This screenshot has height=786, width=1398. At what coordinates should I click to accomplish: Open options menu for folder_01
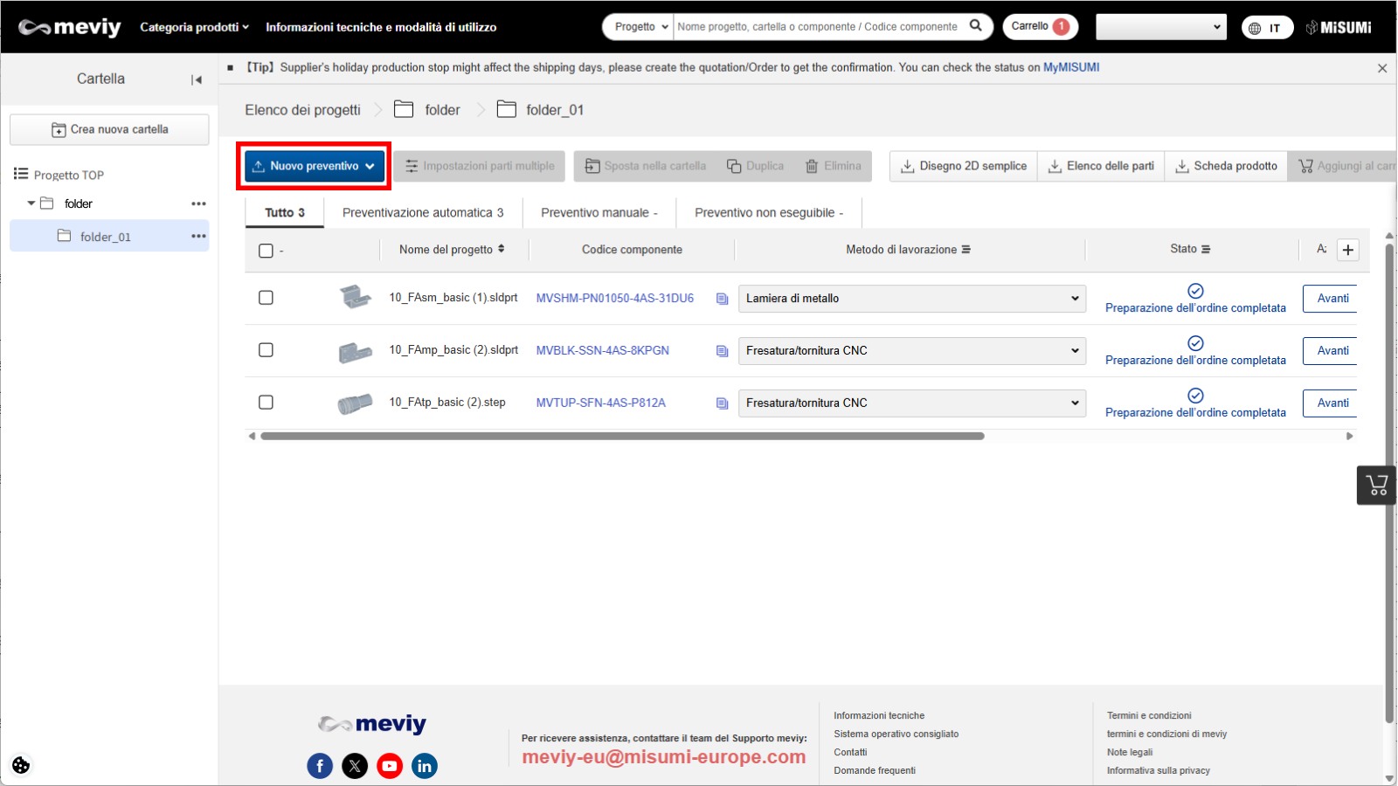tap(198, 237)
